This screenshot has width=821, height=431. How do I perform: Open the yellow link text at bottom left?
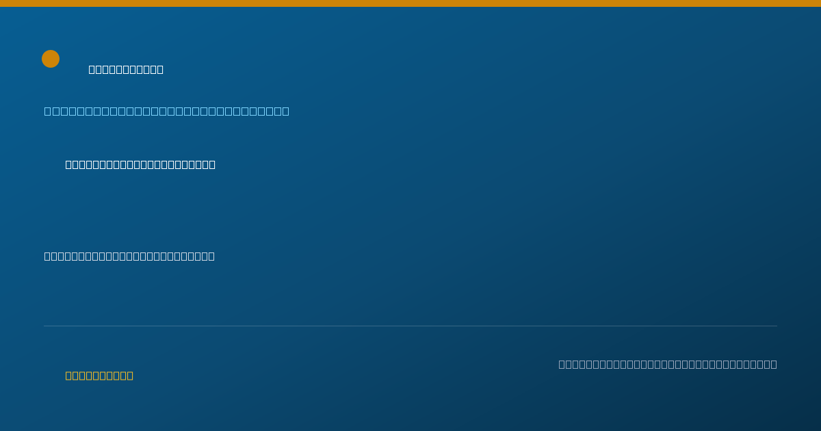tap(99, 376)
